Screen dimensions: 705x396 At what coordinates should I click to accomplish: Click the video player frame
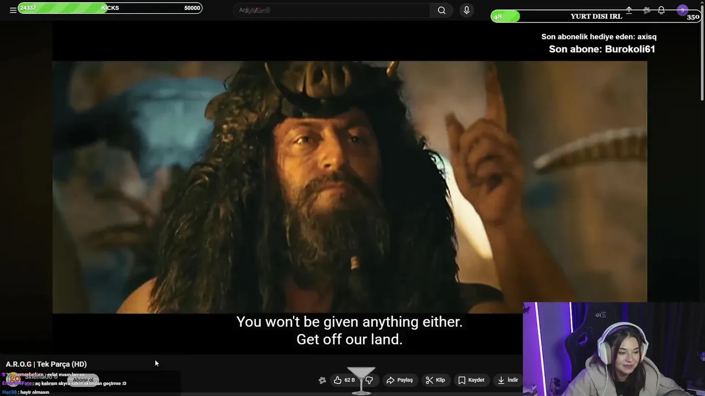coord(350,187)
